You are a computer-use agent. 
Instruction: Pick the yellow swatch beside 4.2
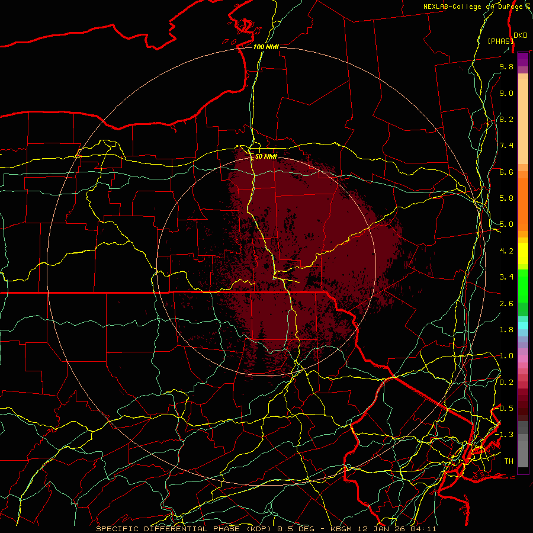pos(523,253)
